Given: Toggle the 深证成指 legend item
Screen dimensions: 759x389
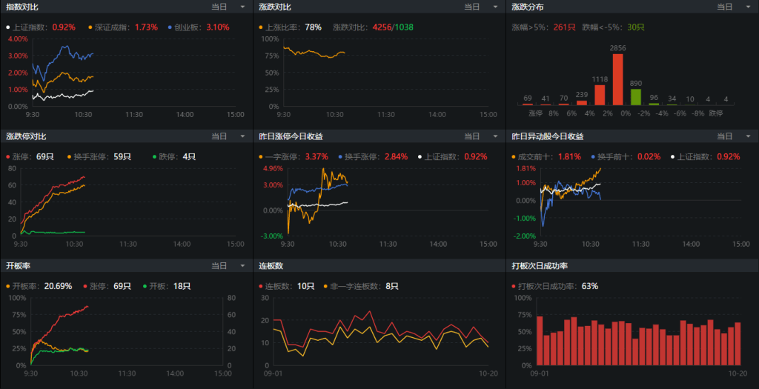Looking at the screenshot, I should 110,27.
